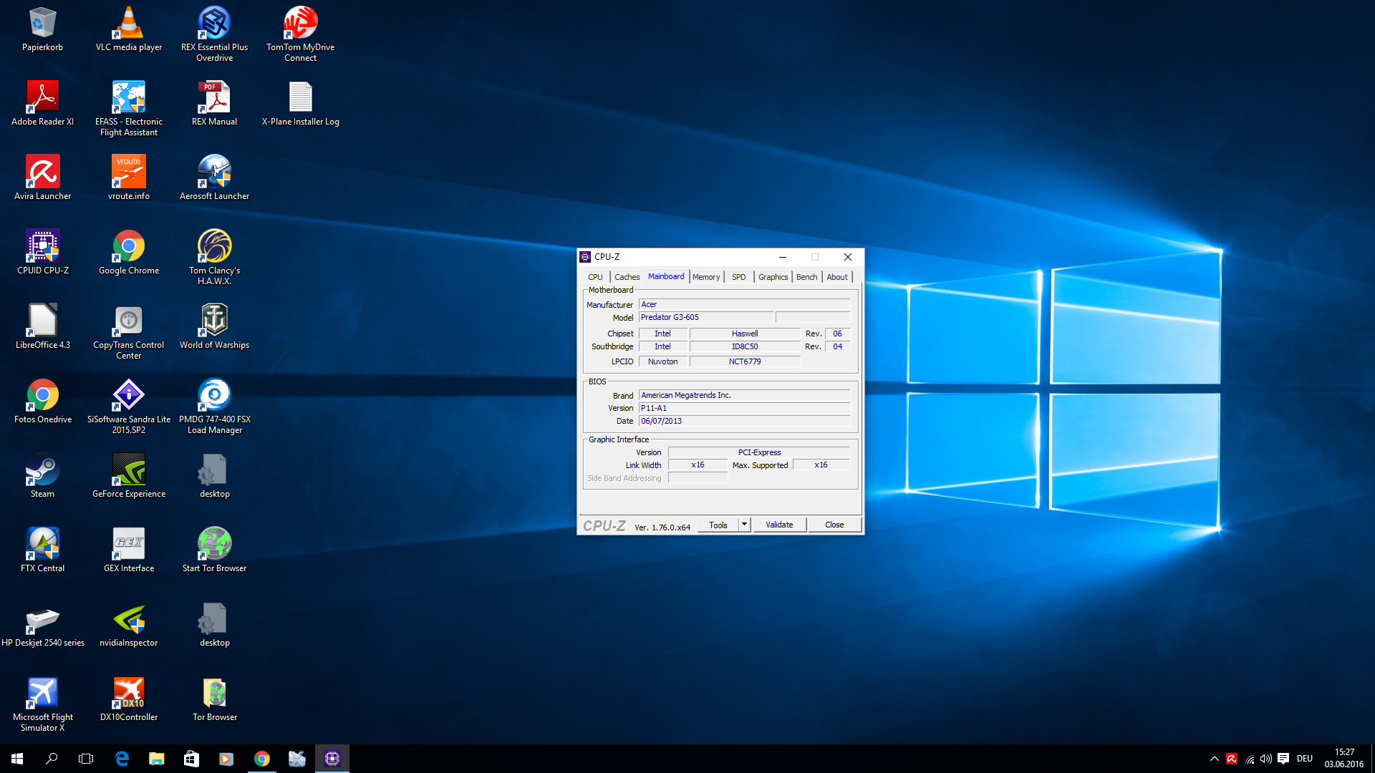
Task: Switch to the SPD tab
Action: [738, 277]
